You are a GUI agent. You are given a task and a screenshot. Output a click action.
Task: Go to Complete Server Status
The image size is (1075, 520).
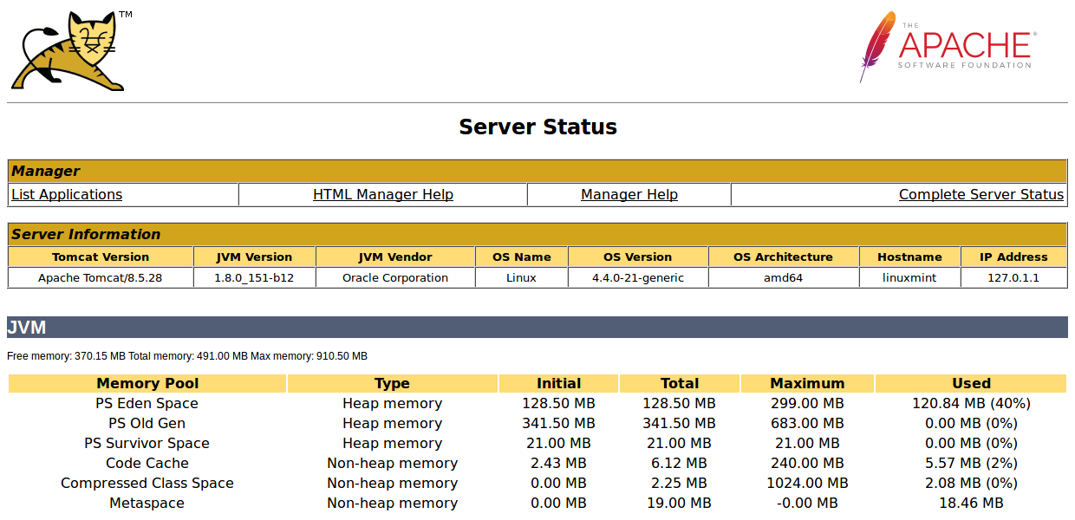981,195
